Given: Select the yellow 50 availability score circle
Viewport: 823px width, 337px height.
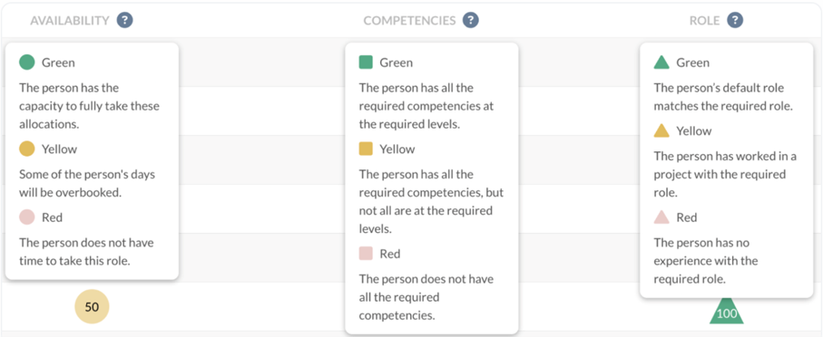Looking at the screenshot, I should 92,306.
